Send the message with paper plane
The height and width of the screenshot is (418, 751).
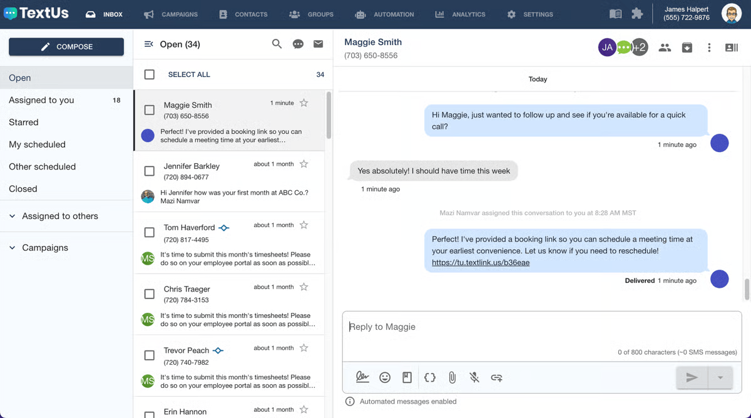692,377
